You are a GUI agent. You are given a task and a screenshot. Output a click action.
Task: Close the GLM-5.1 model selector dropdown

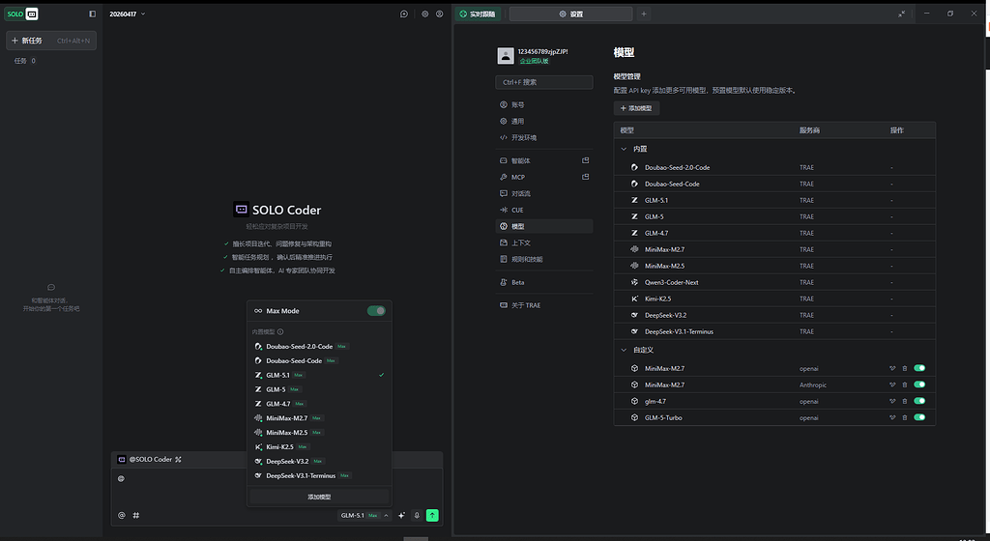[364, 515]
